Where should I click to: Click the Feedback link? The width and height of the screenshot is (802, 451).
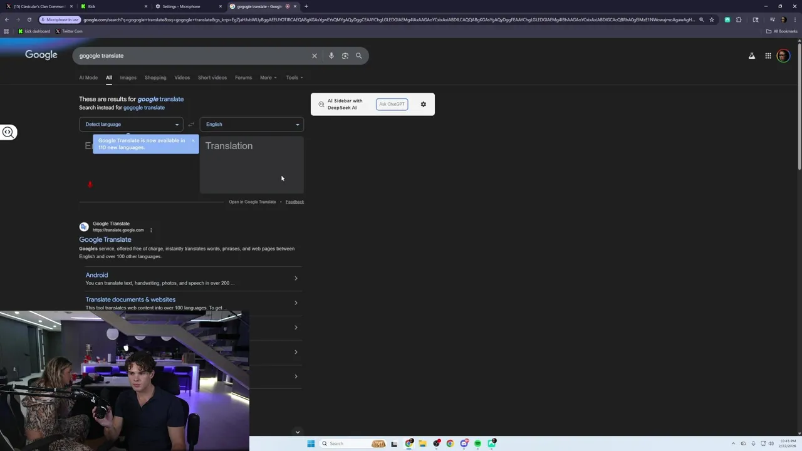[294, 202]
